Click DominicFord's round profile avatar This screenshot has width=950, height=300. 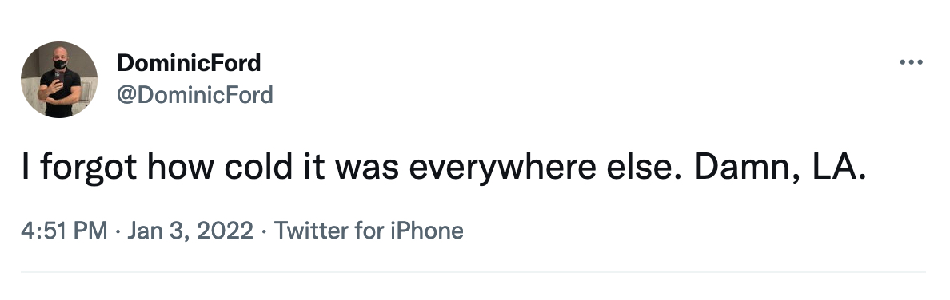pyautogui.click(x=58, y=79)
